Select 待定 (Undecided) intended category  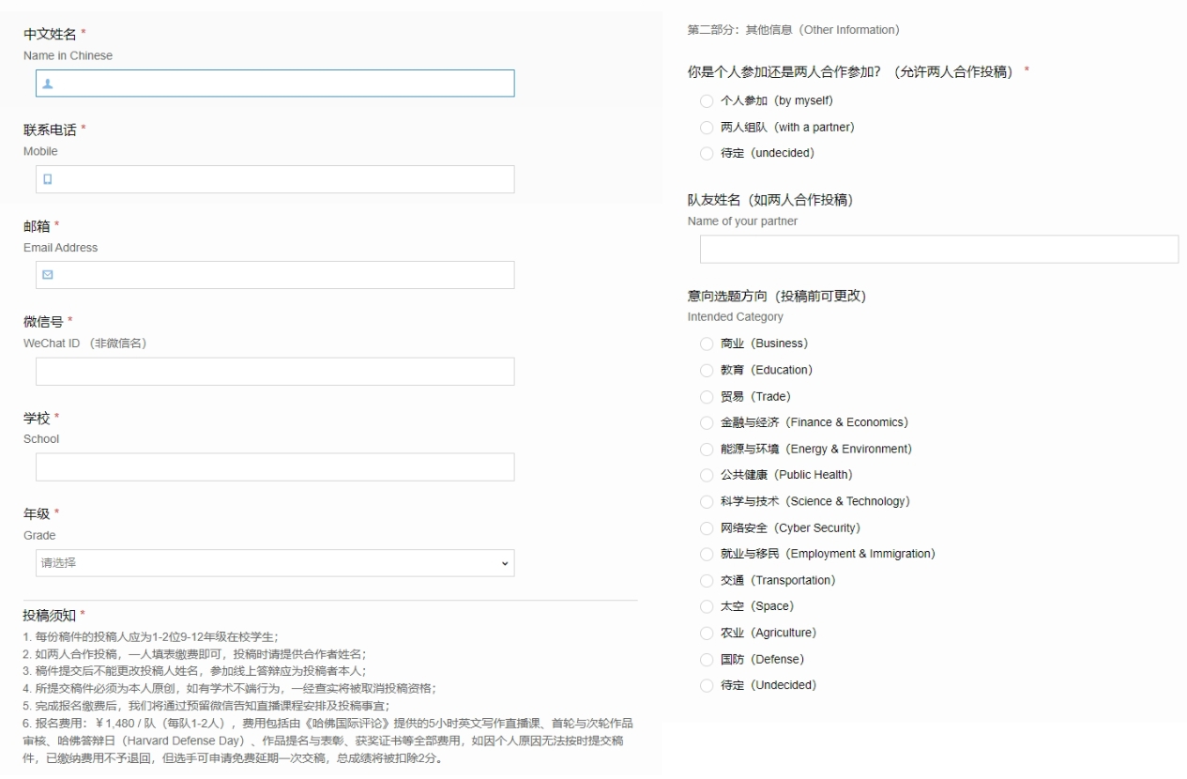[x=707, y=685]
